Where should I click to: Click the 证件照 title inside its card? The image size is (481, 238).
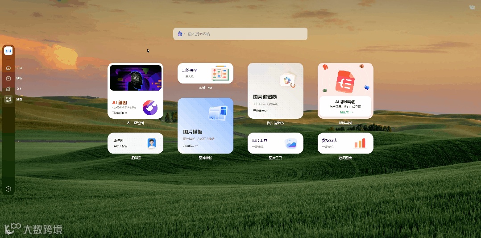118,140
